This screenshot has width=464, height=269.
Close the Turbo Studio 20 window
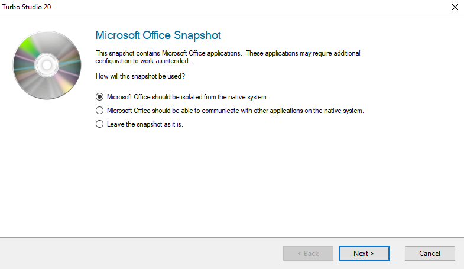pos(455,7)
